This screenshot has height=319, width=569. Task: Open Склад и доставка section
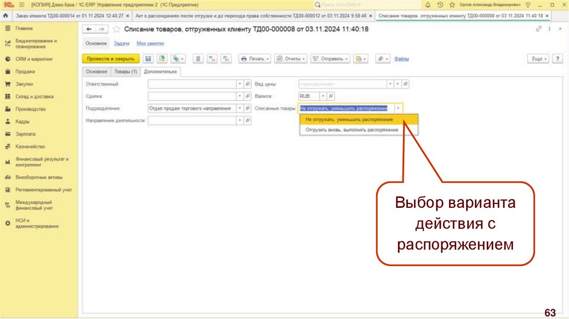pyautogui.click(x=34, y=97)
